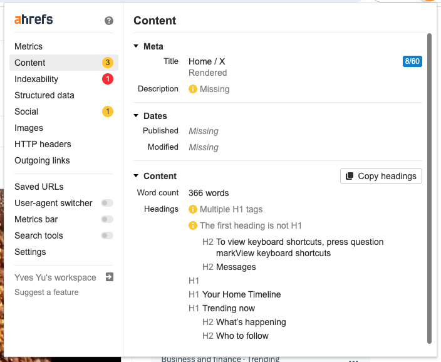Toggle the User-agent switcher switch
The width and height of the screenshot is (441, 362).
click(x=107, y=203)
